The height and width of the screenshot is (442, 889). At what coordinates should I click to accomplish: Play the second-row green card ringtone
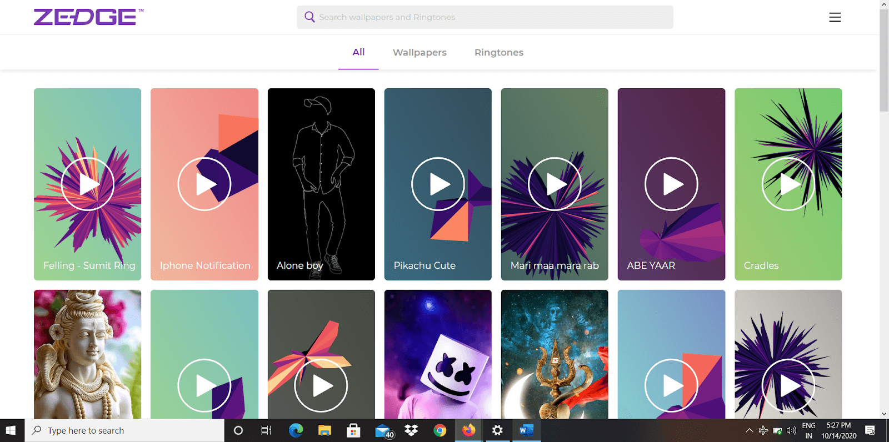[x=204, y=385]
